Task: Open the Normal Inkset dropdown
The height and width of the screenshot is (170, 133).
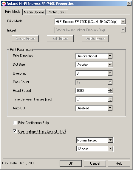Action: (x=95, y=140)
